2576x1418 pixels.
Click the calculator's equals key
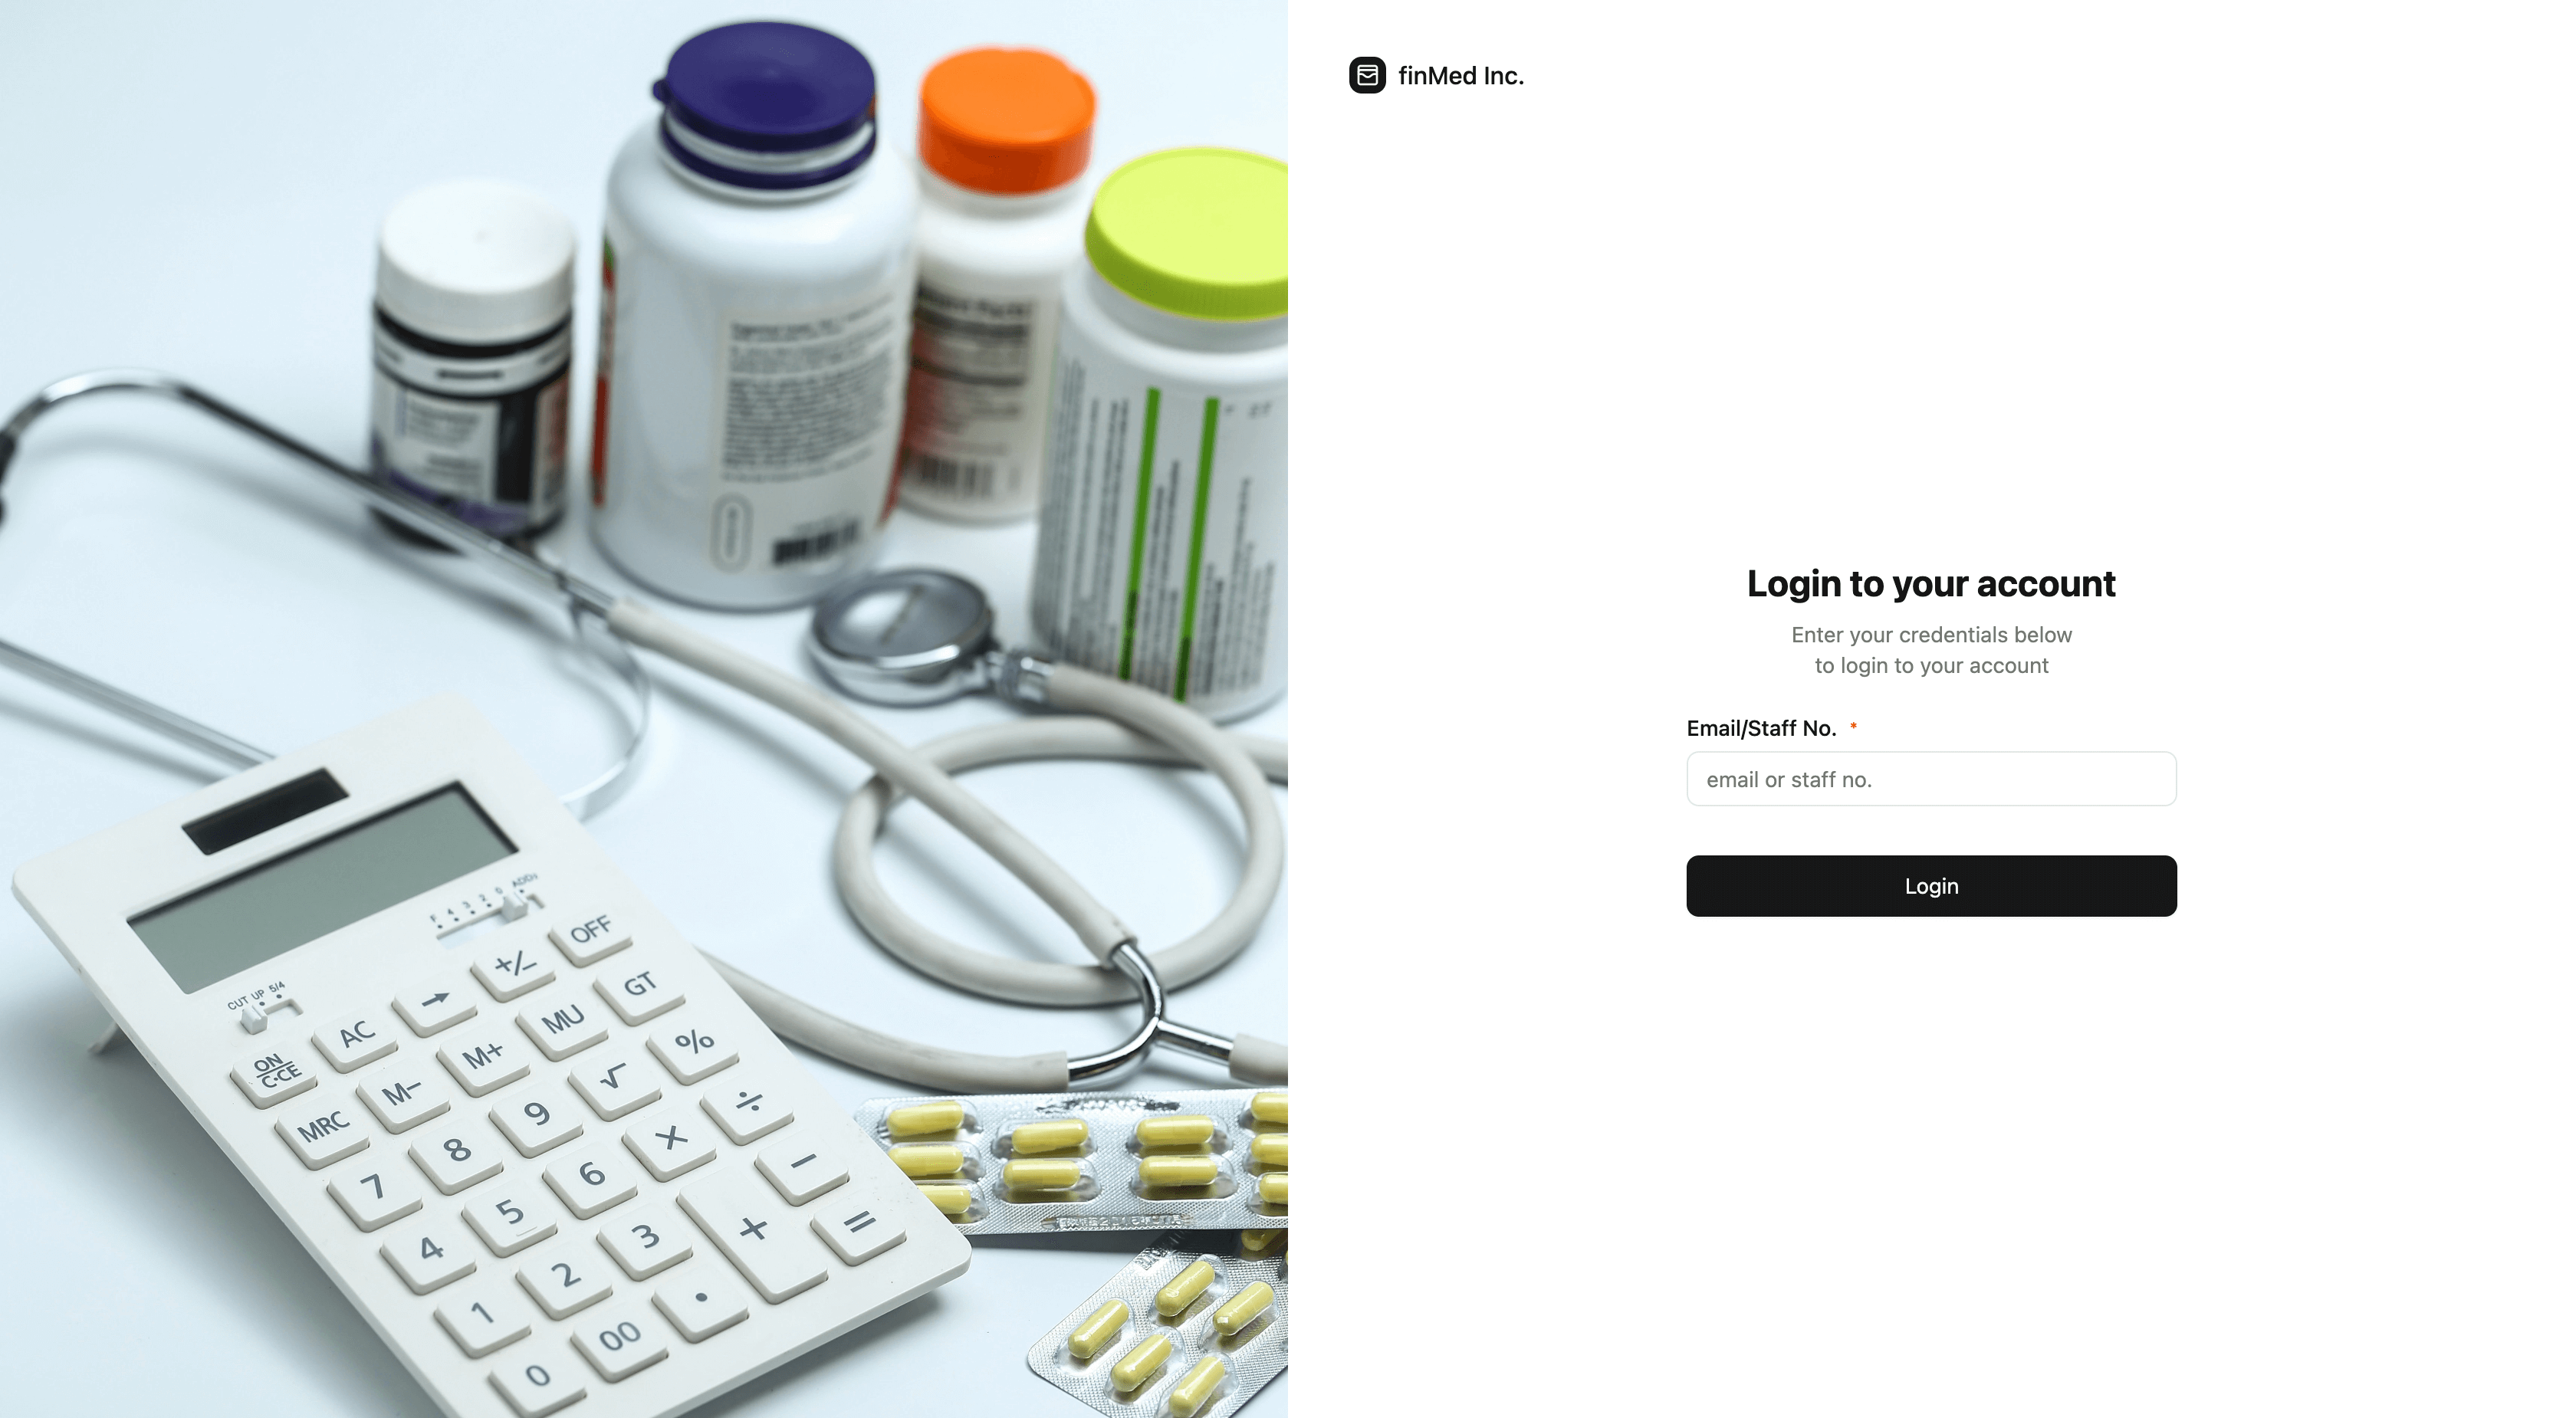(859, 1225)
